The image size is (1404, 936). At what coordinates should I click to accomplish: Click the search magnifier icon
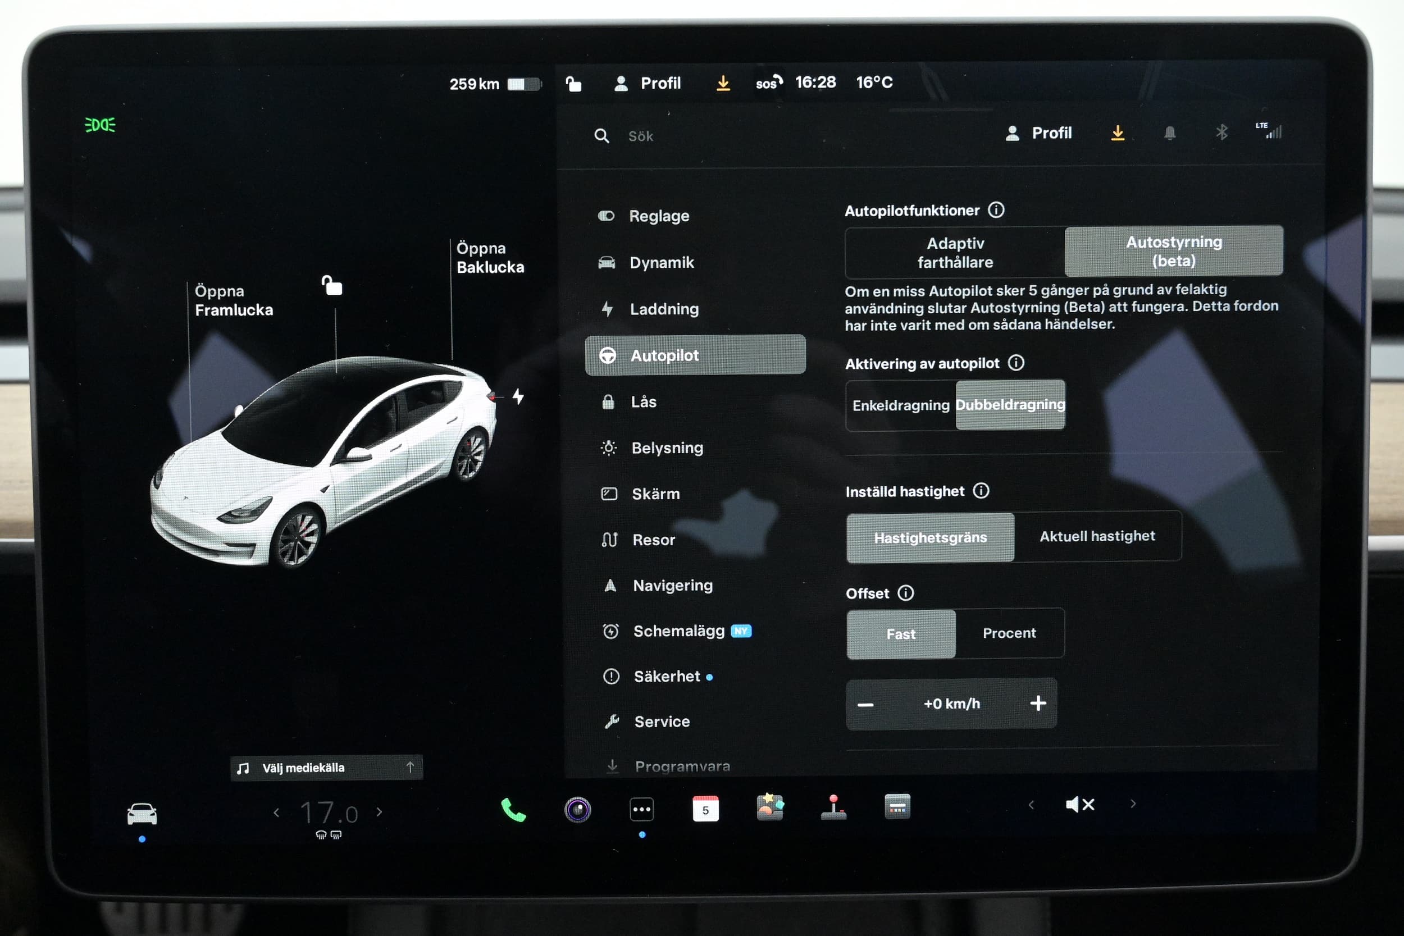coord(601,136)
